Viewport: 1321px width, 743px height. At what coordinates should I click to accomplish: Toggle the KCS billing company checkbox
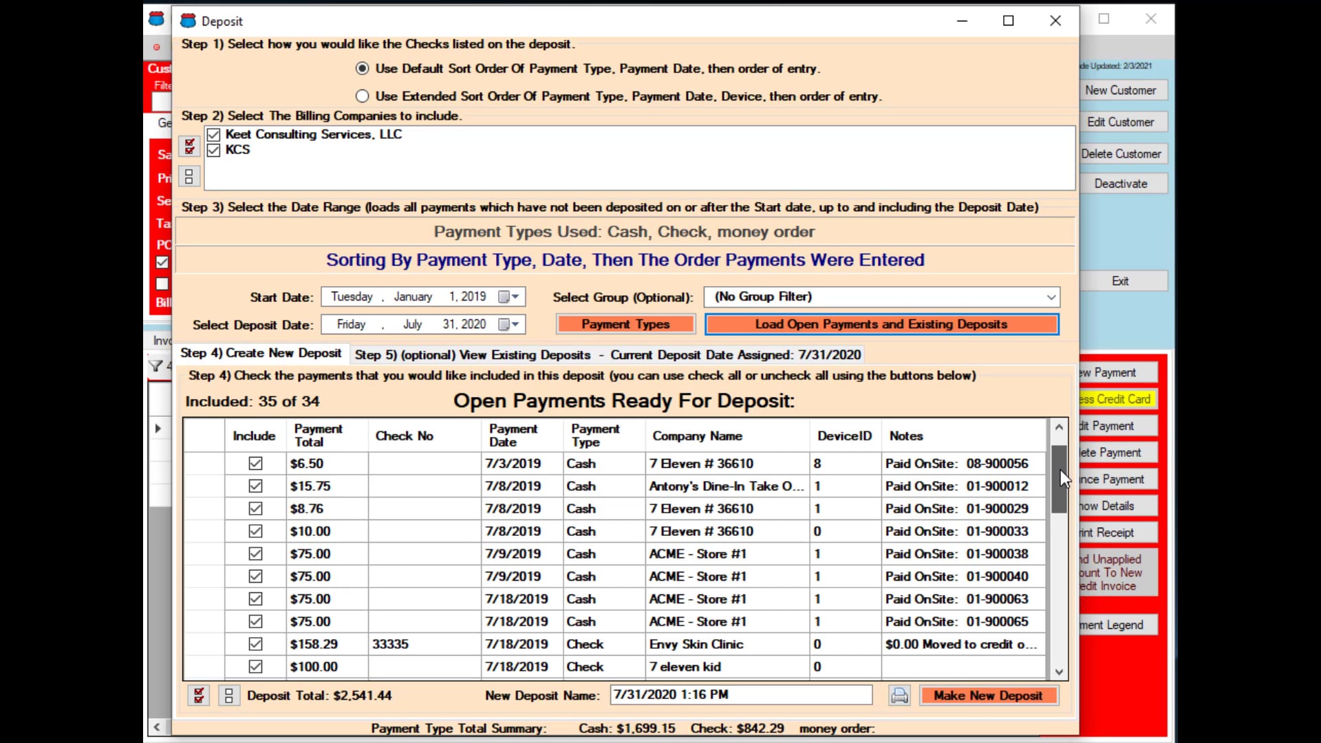click(213, 150)
